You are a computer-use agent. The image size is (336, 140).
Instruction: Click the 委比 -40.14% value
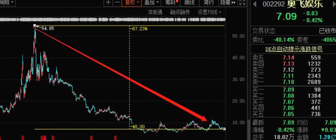(x=283, y=40)
